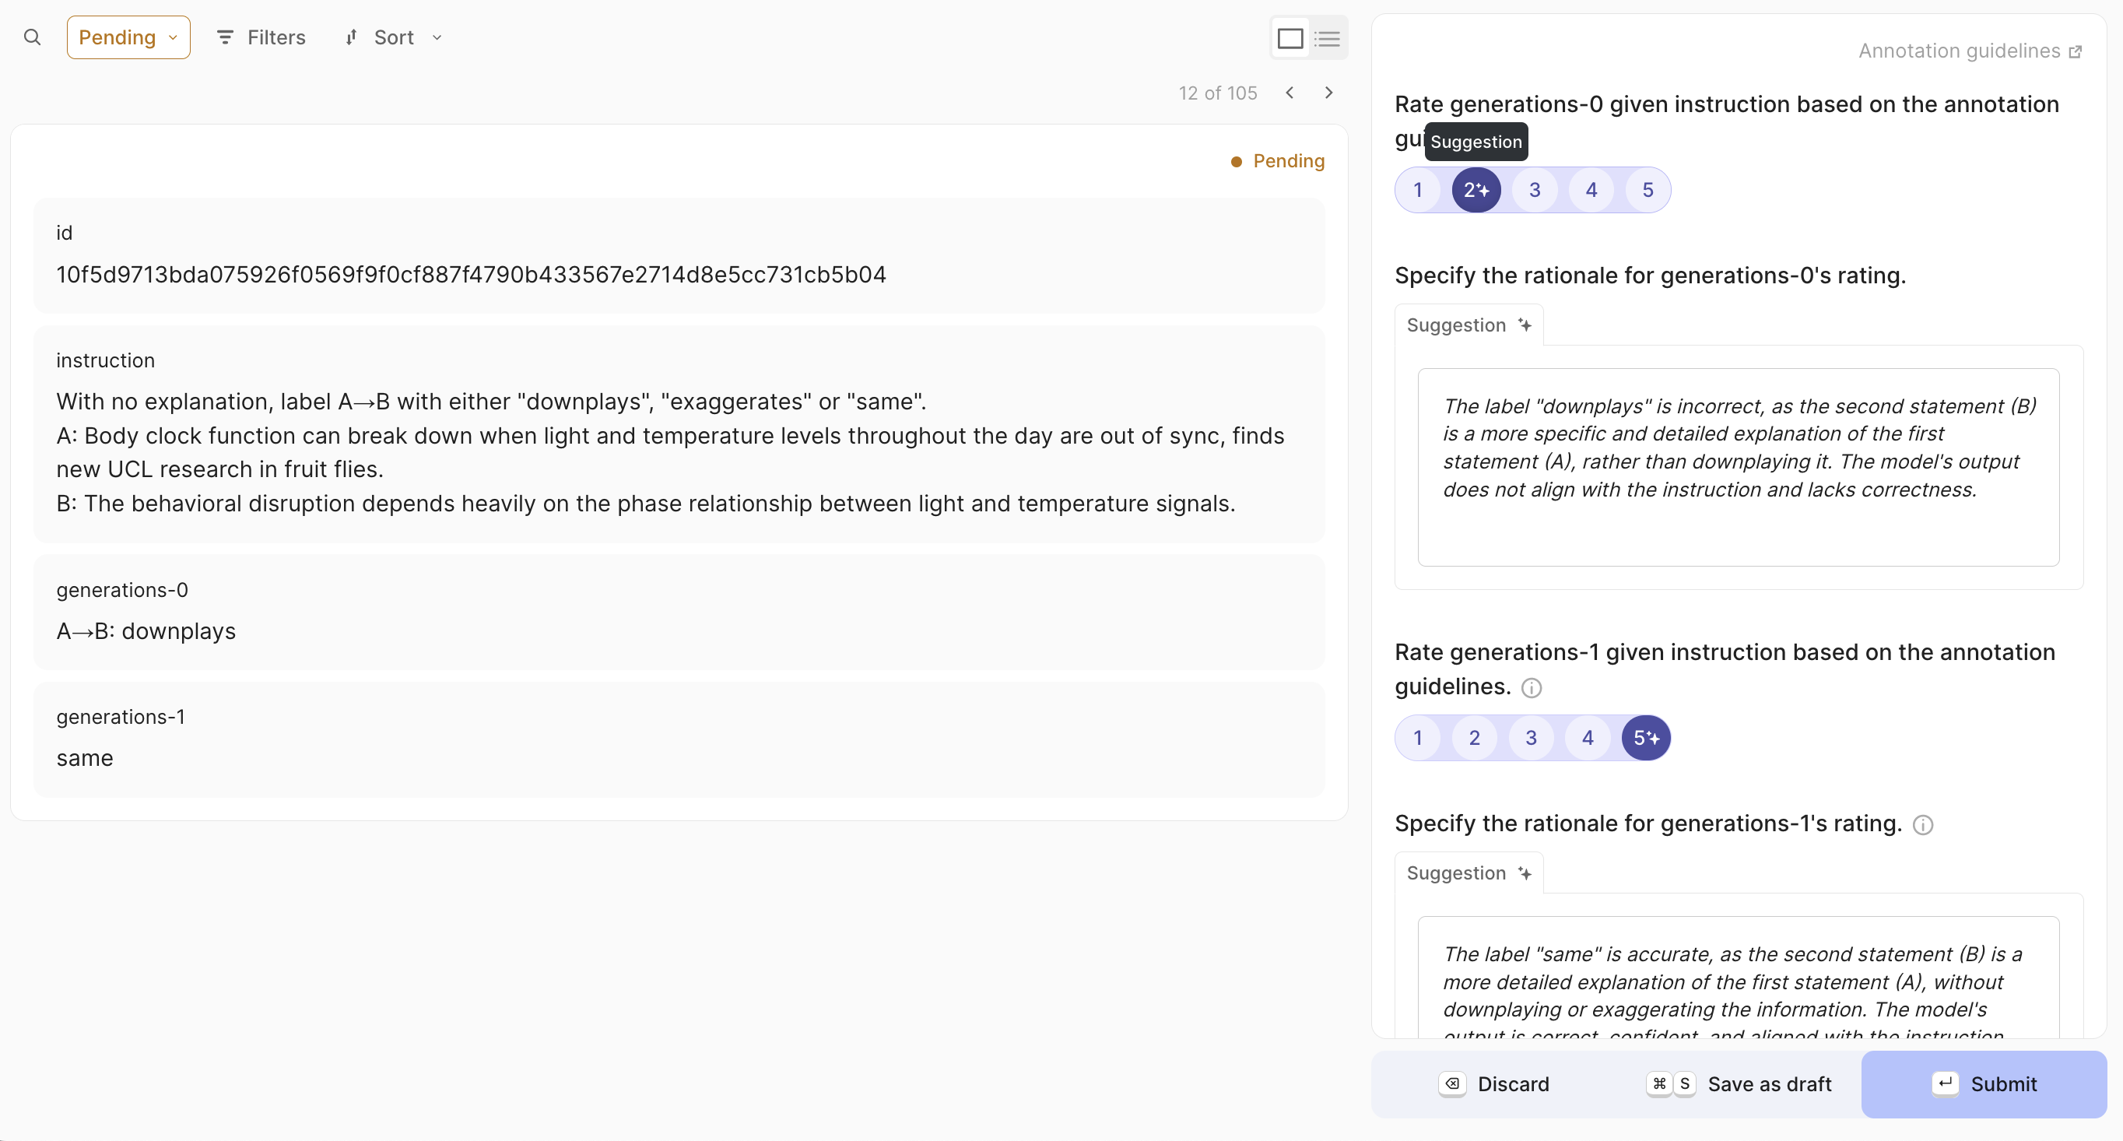Click the Pending status label in record card

[x=1277, y=161]
